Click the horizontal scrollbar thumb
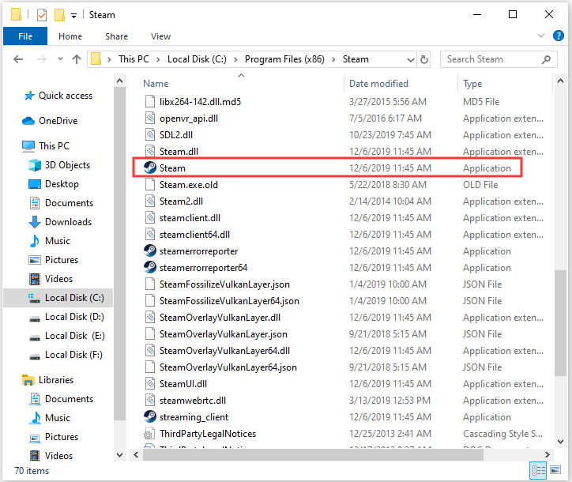The width and height of the screenshot is (572, 482). (314, 454)
